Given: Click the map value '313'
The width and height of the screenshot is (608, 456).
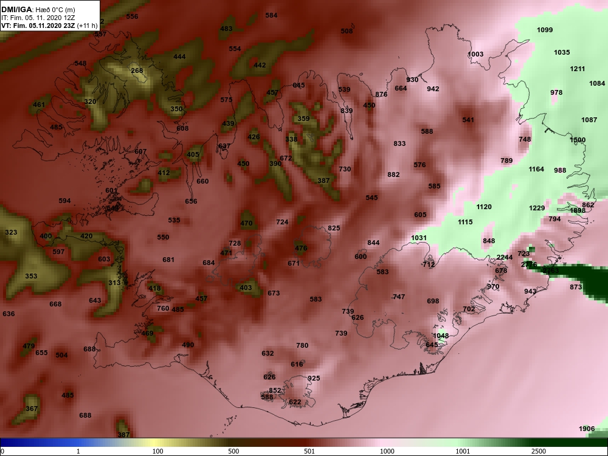Looking at the screenshot, I should [114, 283].
